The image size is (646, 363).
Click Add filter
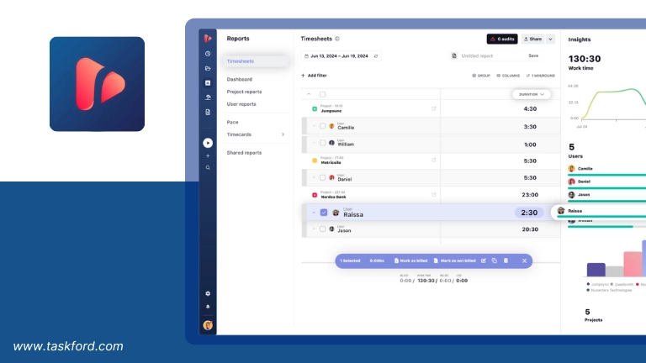point(314,76)
